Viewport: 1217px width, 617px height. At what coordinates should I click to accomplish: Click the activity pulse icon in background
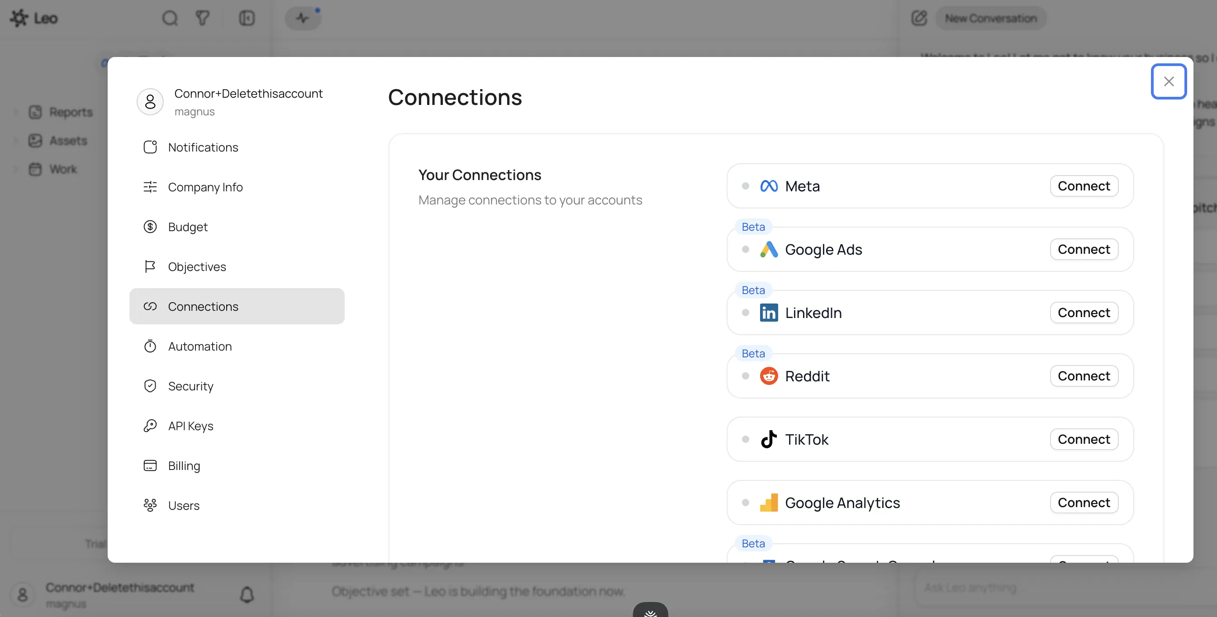tap(303, 19)
